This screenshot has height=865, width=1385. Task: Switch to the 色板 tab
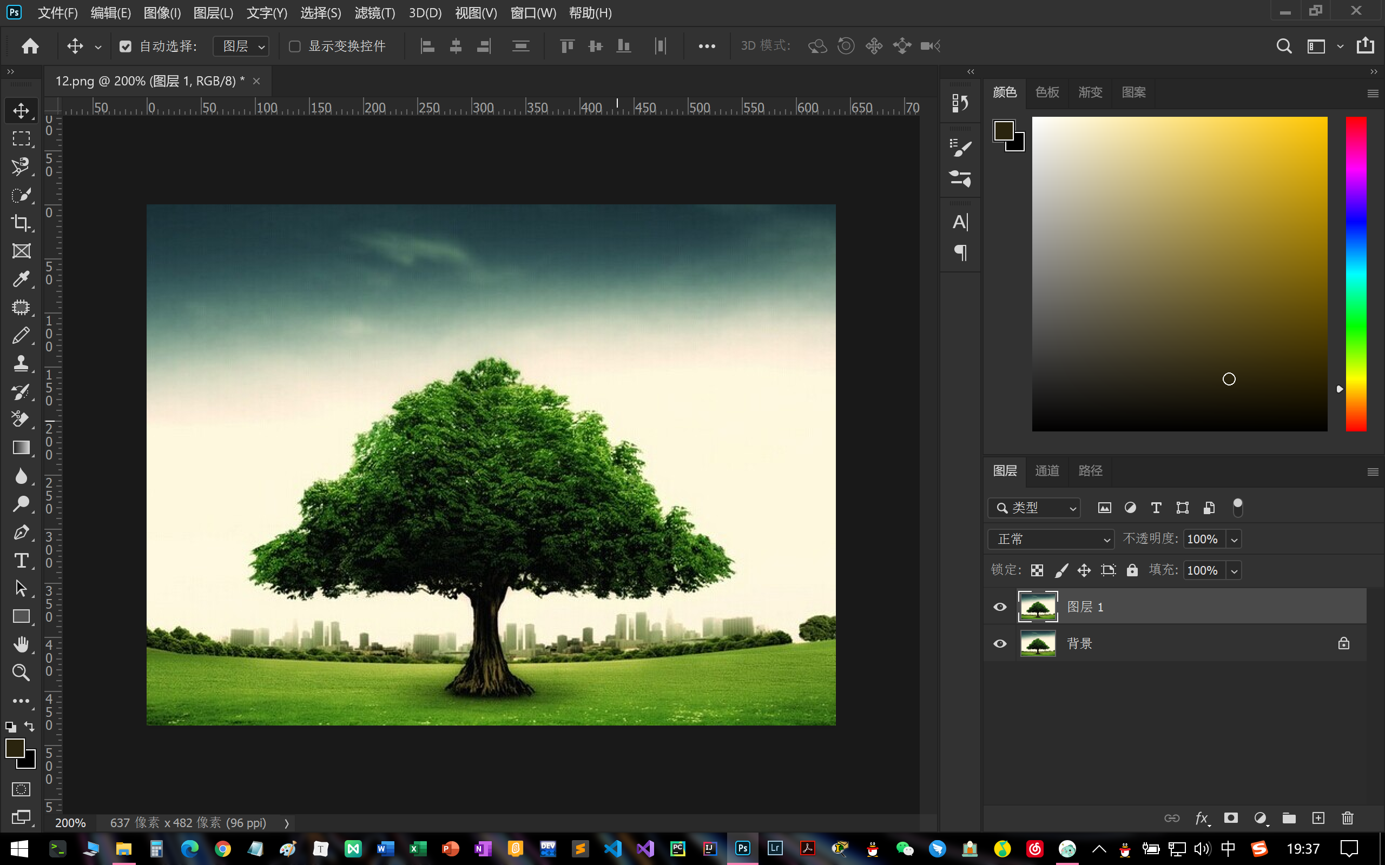click(1047, 91)
